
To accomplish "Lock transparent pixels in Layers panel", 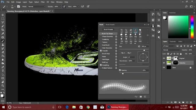I will point(168,54).
